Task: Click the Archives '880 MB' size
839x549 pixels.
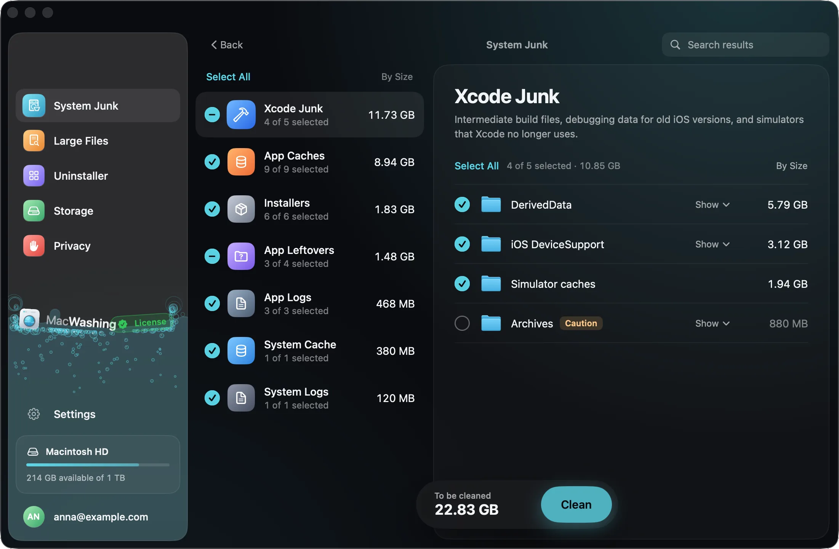Action: point(788,324)
